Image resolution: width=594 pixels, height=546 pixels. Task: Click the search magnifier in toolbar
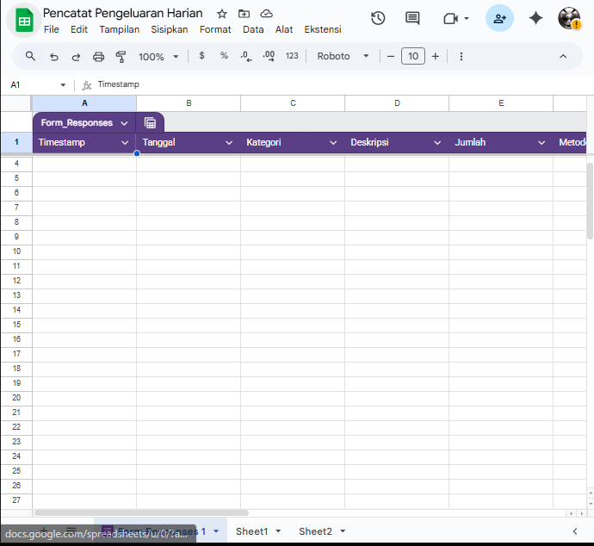click(31, 56)
